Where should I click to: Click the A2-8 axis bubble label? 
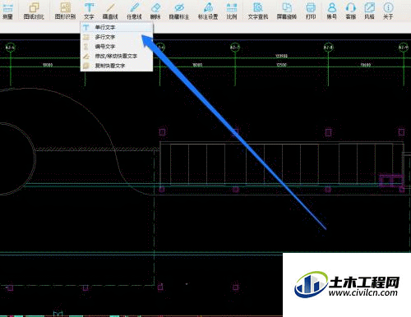point(328,48)
